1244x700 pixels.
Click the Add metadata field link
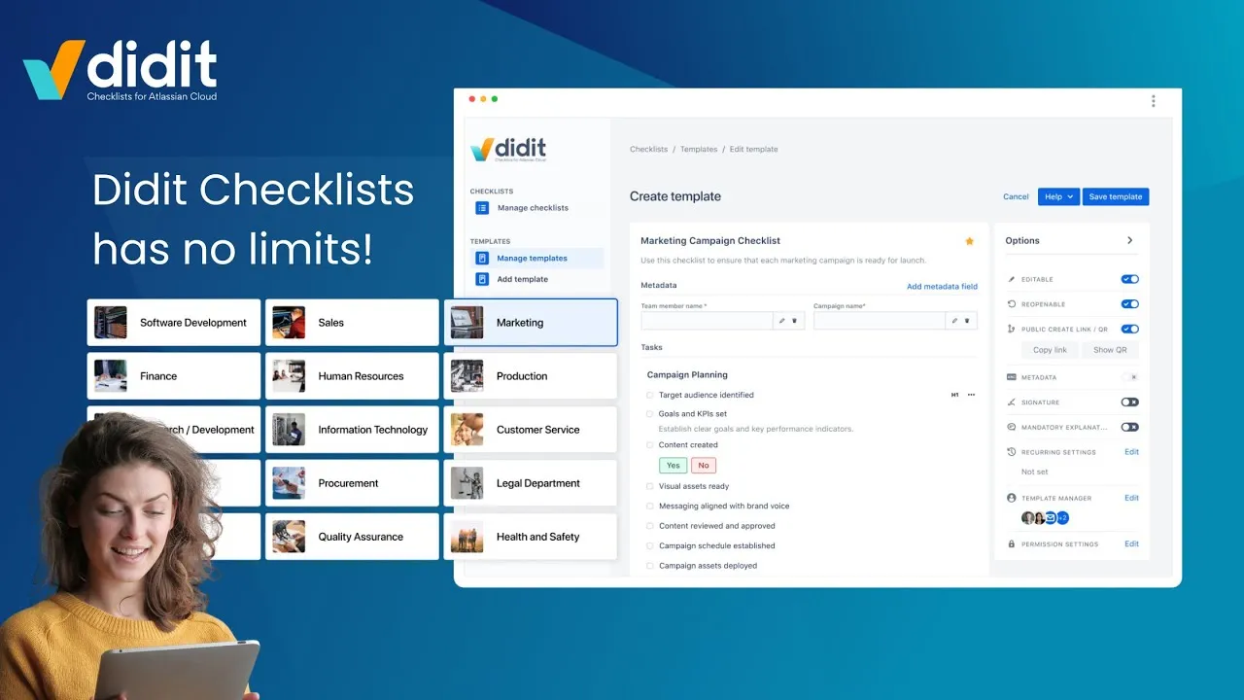click(x=942, y=287)
